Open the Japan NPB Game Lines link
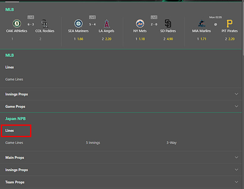Screen dimensions: 244x189 coord(14,143)
